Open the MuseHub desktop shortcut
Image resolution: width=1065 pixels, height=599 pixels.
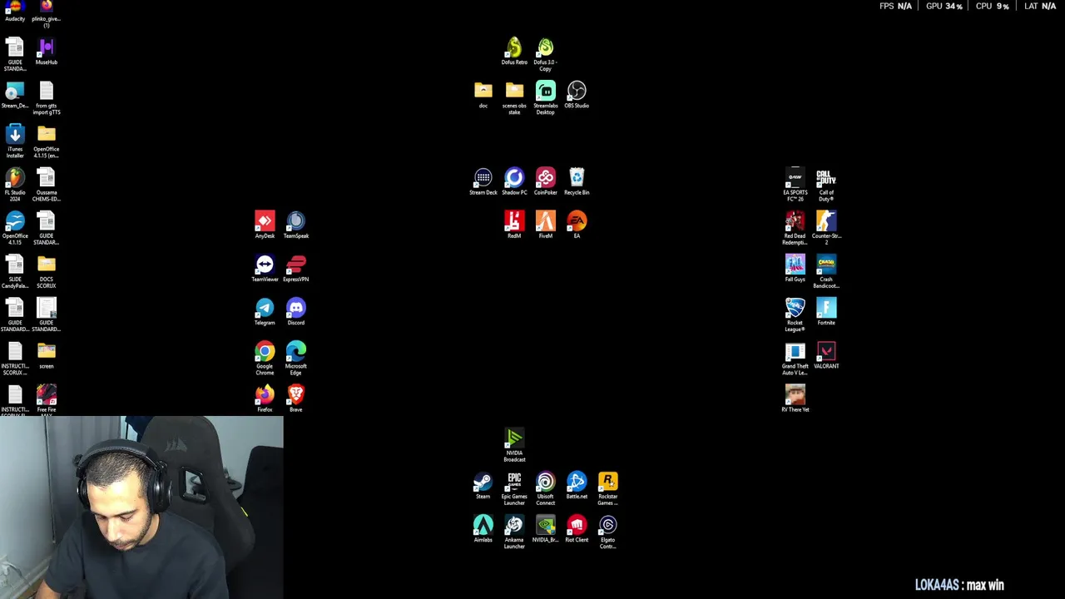coord(47,52)
